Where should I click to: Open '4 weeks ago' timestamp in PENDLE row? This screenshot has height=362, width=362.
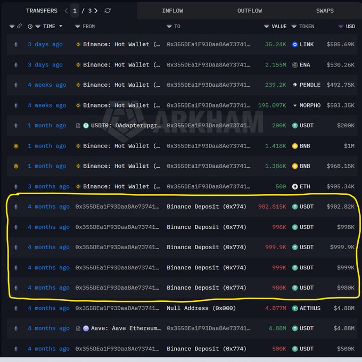pyautogui.click(x=47, y=85)
